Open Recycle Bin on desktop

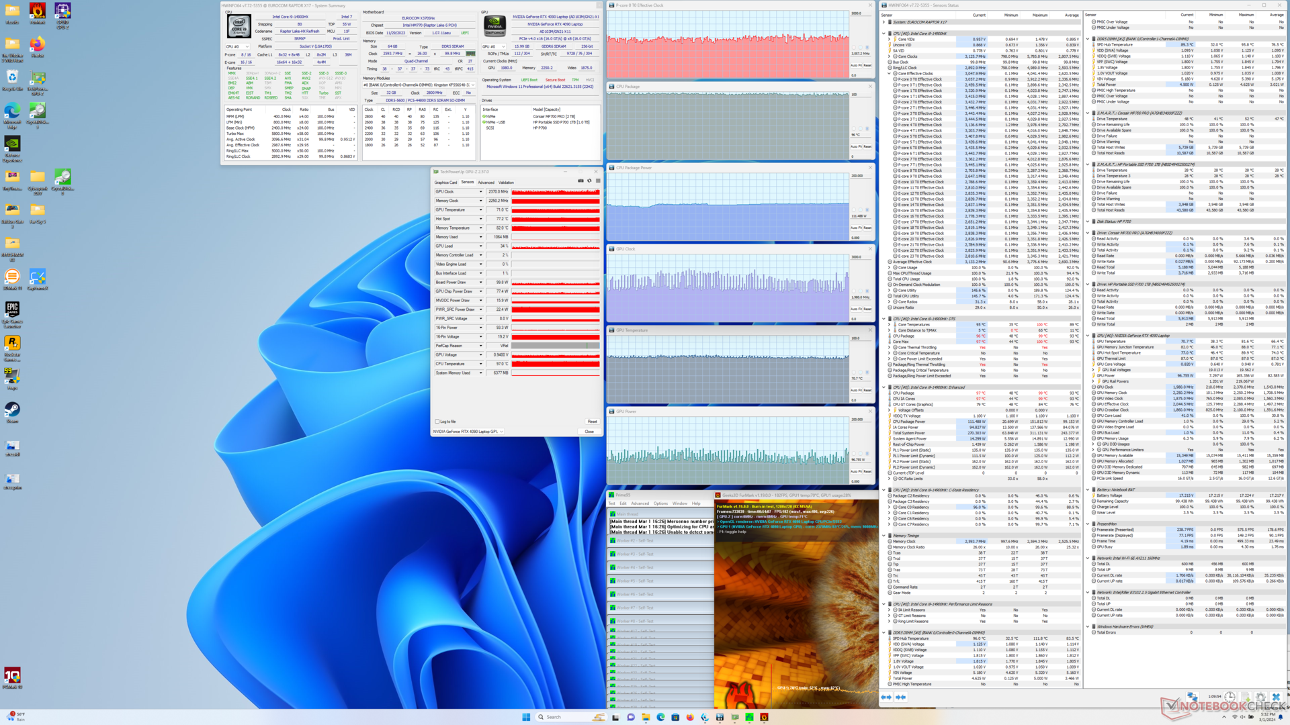pyautogui.click(x=12, y=80)
